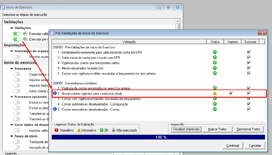The image size is (272, 155).
Task: Click green OK status for Contas automáticas desatualizadas - Configuração
Action: coord(215,104)
